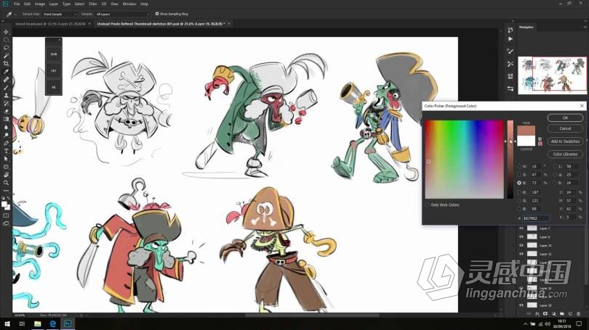Screen dimensions: 589x330
Task: Click the Navigator preview thumbnail
Action: [x=552, y=75]
